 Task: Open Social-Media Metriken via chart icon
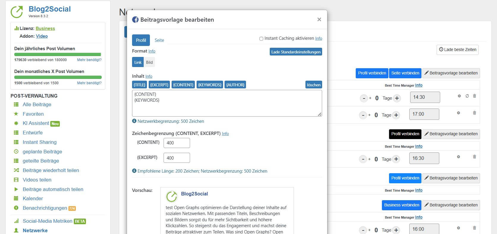pyautogui.click(x=16, y=221)
